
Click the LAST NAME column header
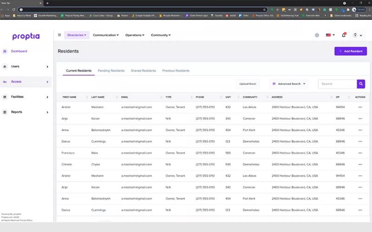pyautogui.click(x=98, y=97)
